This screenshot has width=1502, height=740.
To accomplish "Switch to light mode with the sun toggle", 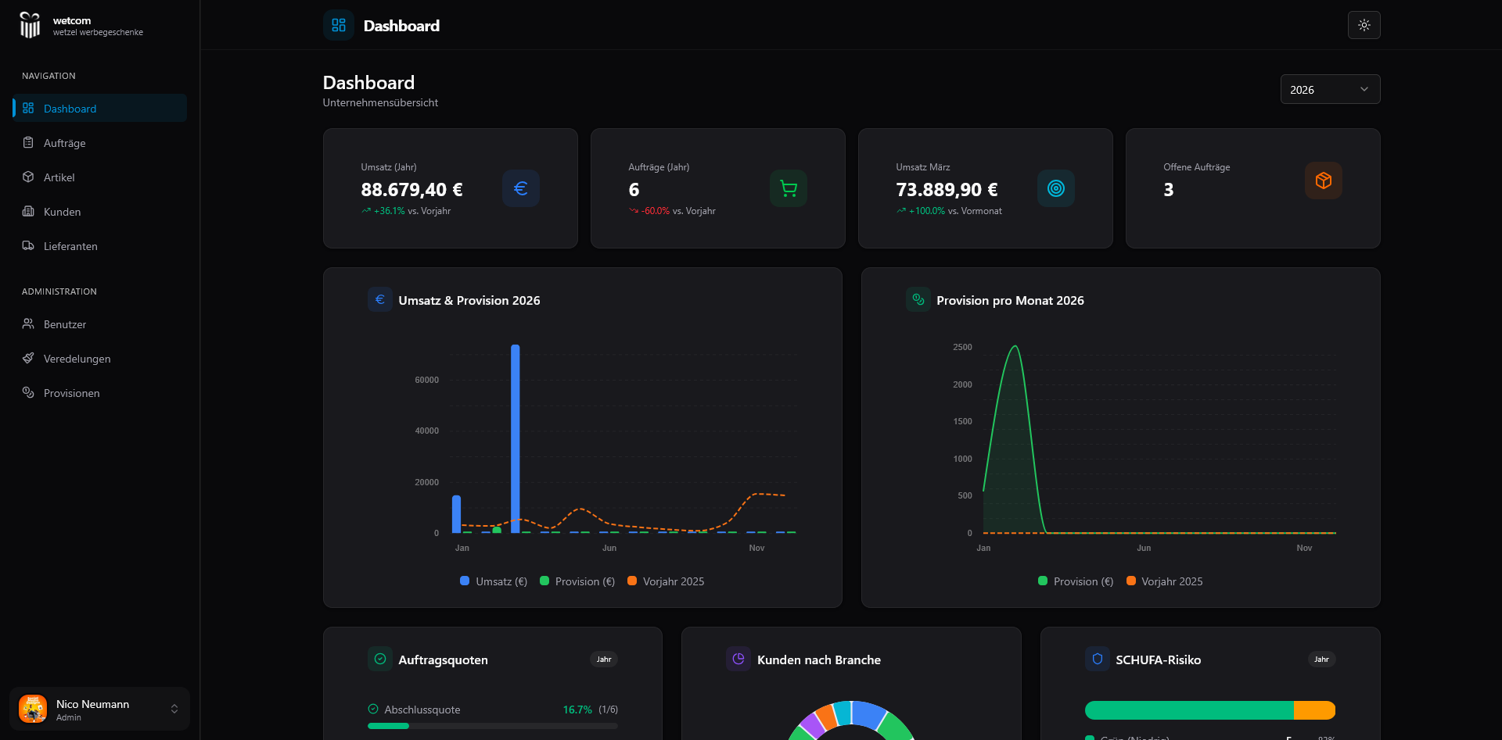I will [x=1364, y=25].
